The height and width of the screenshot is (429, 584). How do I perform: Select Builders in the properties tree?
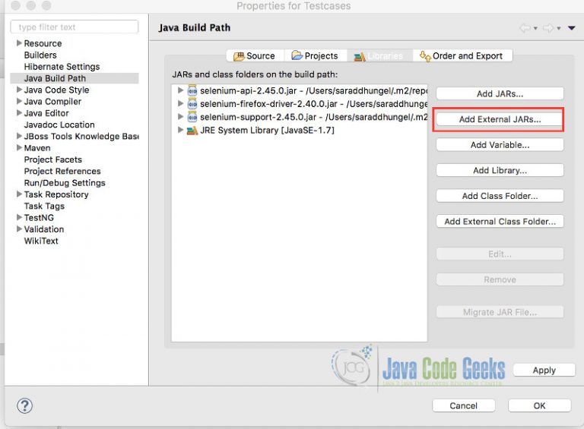click(x=40, y=55)
